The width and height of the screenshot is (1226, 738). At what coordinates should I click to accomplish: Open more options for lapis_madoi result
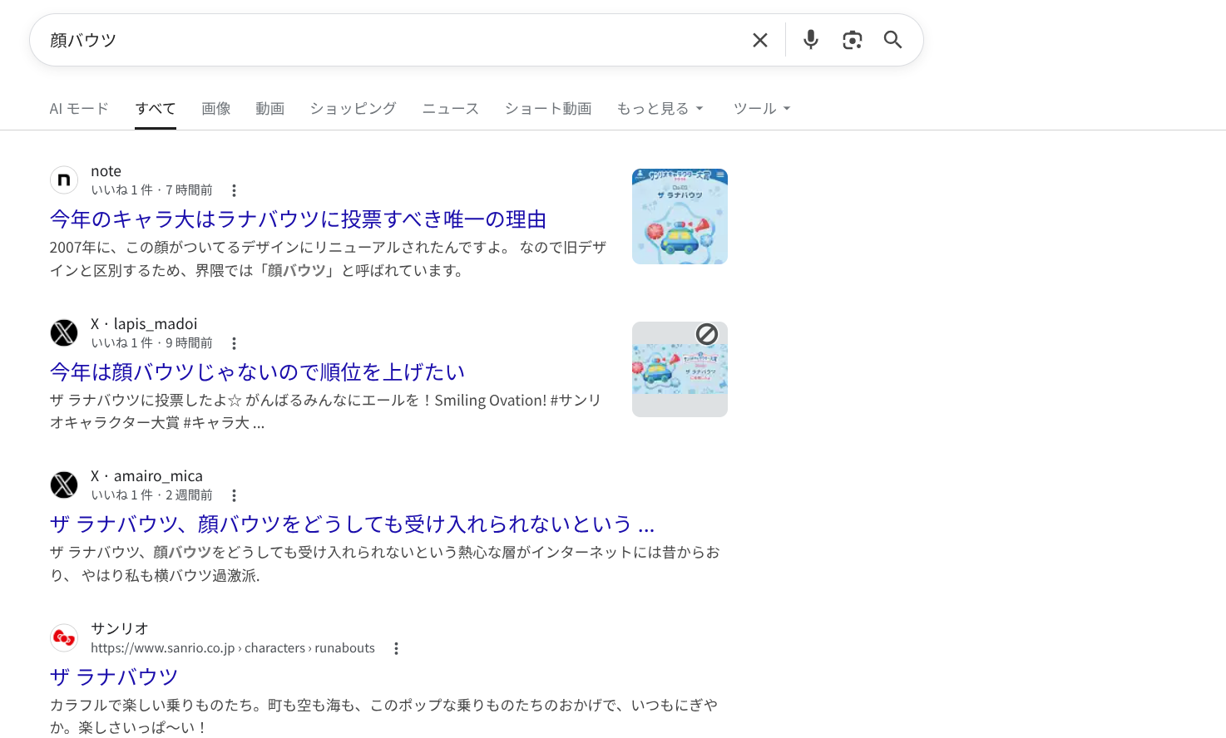point(234,343)
